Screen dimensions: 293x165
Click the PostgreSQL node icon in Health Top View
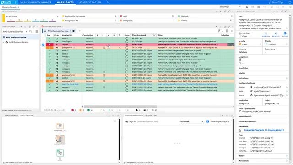pos(60,126)
